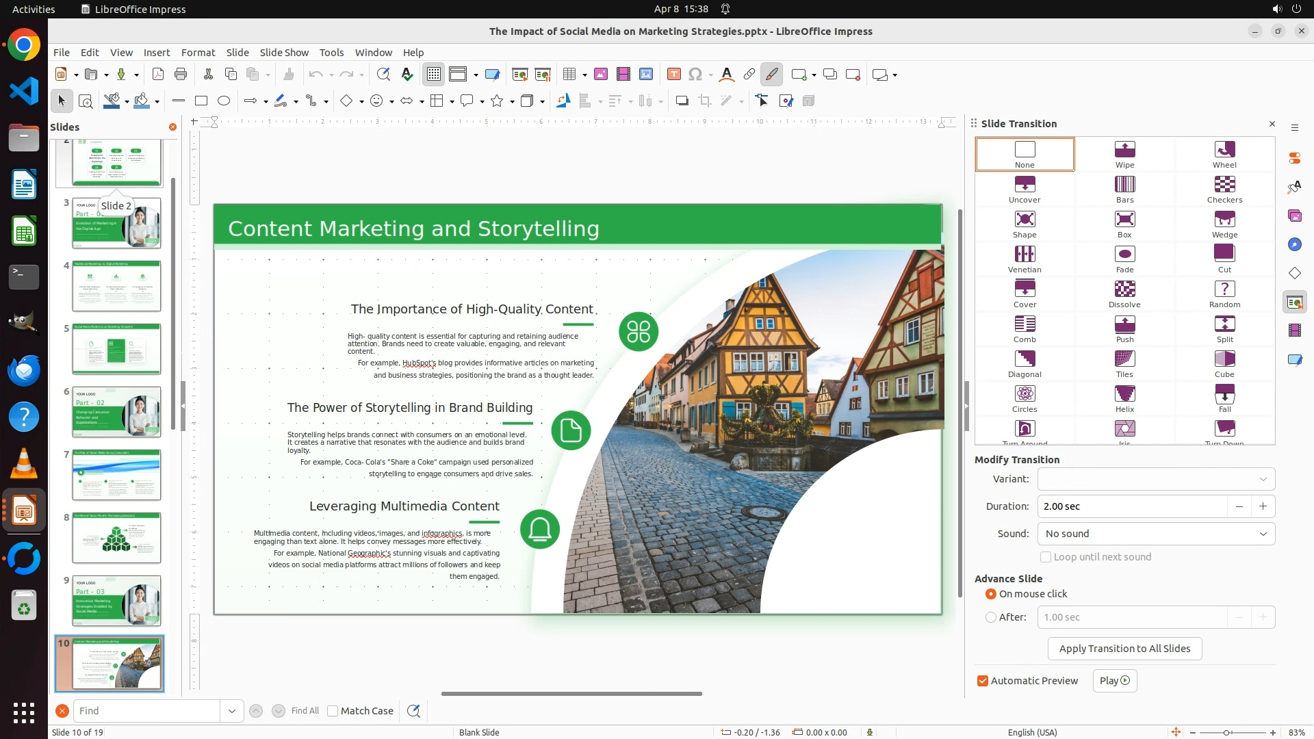1314x739 pixels.
Task: Insert a text box from toolbar
Action: pyautogui.click(x=673, y=75)
